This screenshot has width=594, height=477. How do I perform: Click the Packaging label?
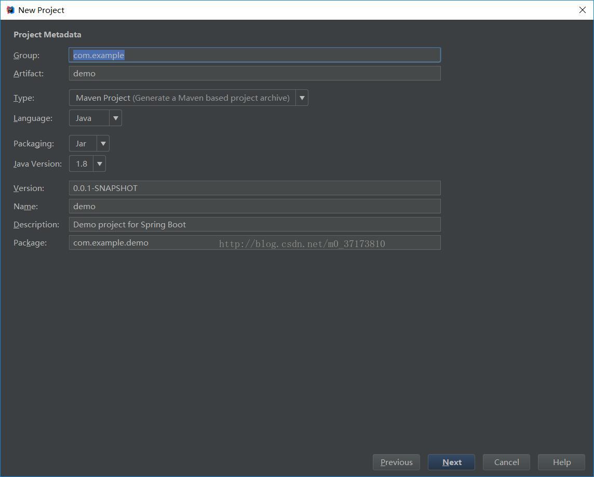[x=34, y=144]
